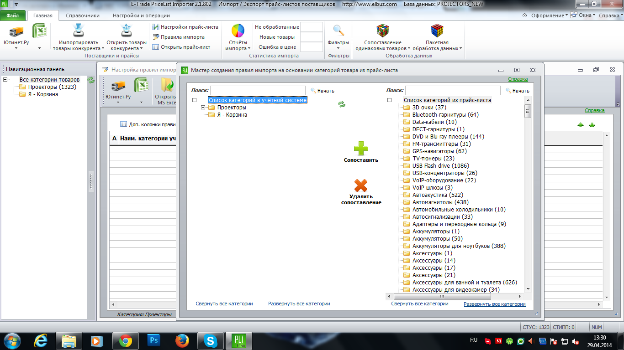Open Firefox from the taskbar
The height and width of the screenshot is (350, 624).
[x=182, y=340]
